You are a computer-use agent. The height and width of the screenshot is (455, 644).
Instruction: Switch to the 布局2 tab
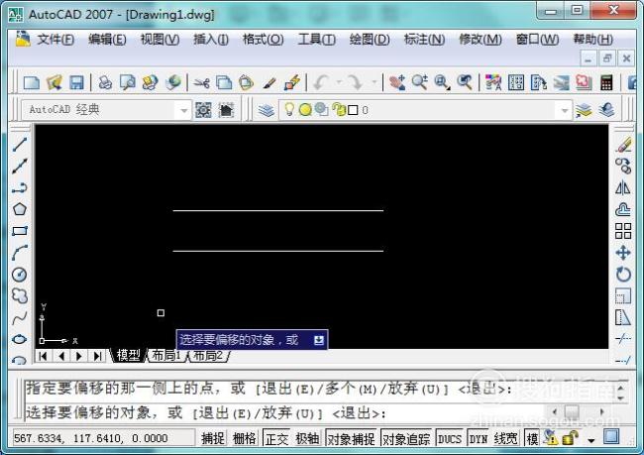208,355
